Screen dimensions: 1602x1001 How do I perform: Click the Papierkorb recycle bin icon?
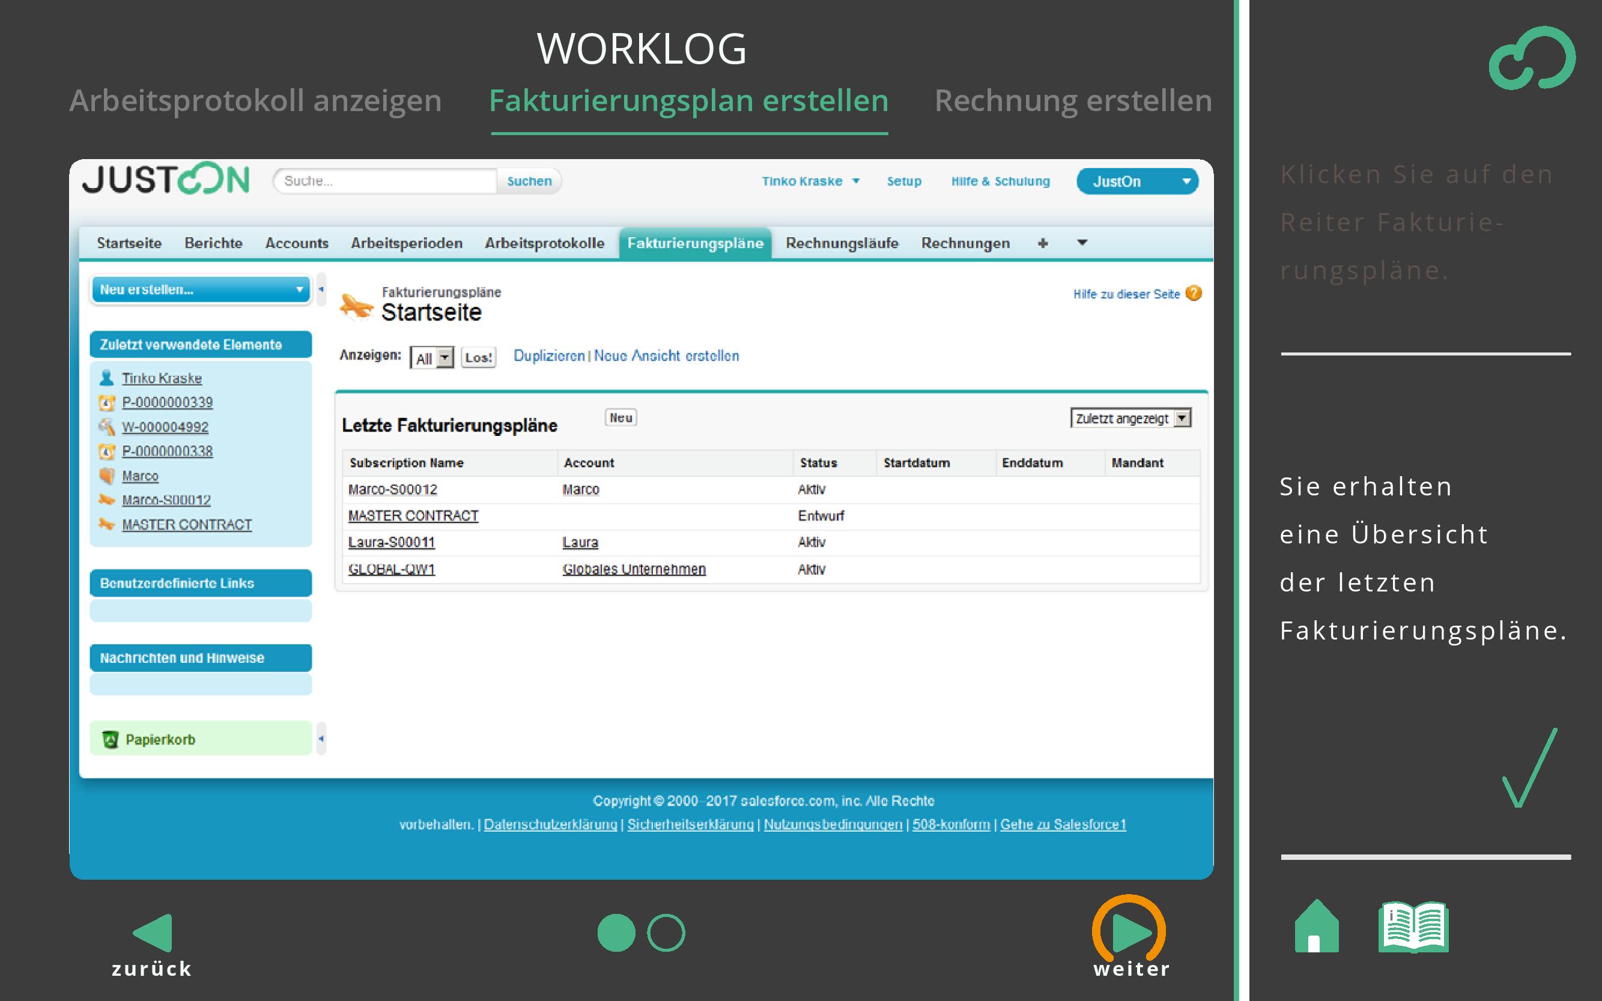[x=110, y=740]
